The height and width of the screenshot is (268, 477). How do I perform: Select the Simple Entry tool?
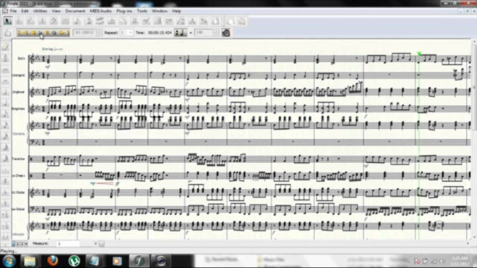click(77, 21)
